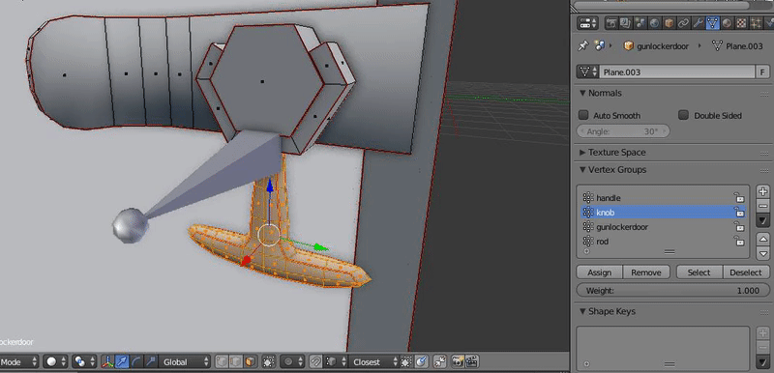Enable the Auto Smooth checkbox
This screenshot has height=373, width=774.
[x=583, y=115]
